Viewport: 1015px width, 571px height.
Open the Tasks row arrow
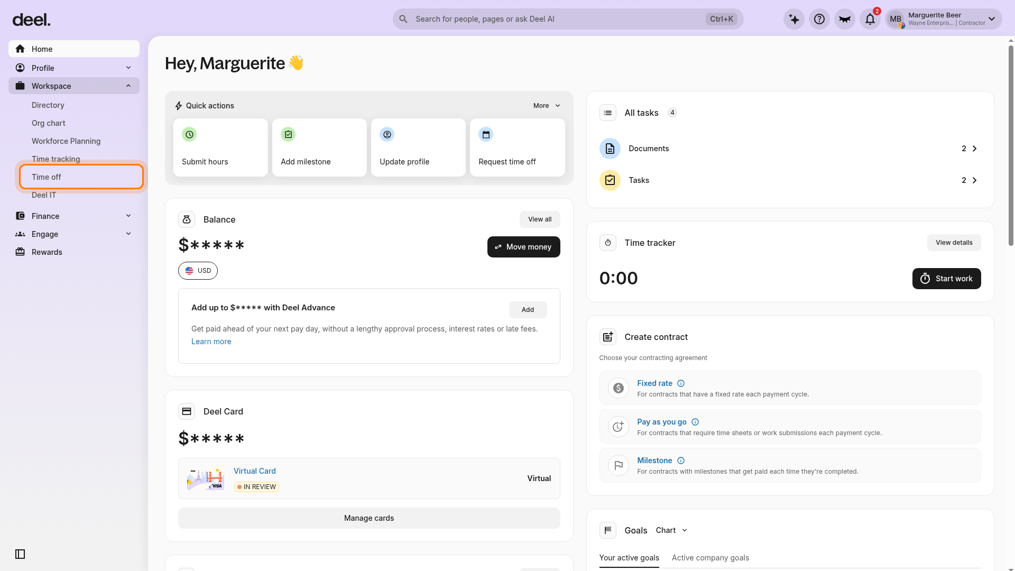(974, 180)
